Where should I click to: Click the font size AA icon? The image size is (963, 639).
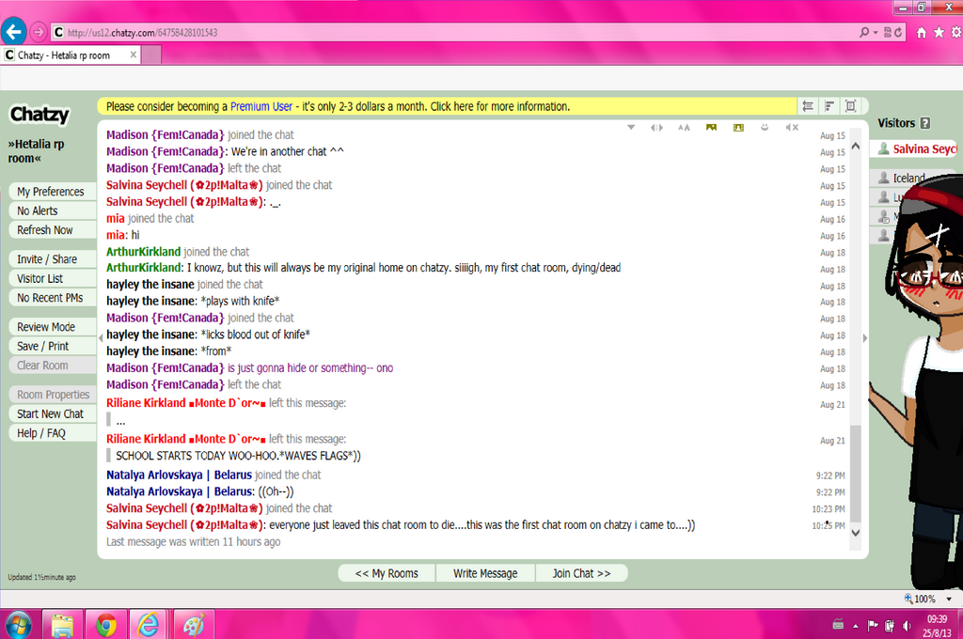[684, 127]
